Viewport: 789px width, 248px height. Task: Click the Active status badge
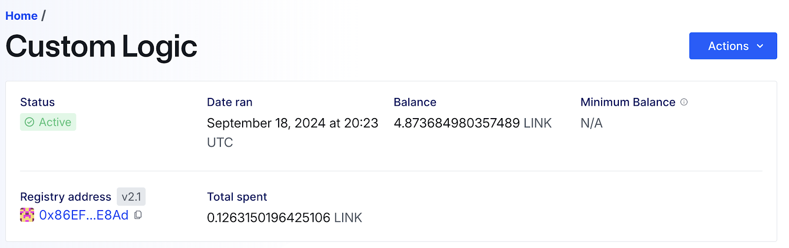coord(48,122)
